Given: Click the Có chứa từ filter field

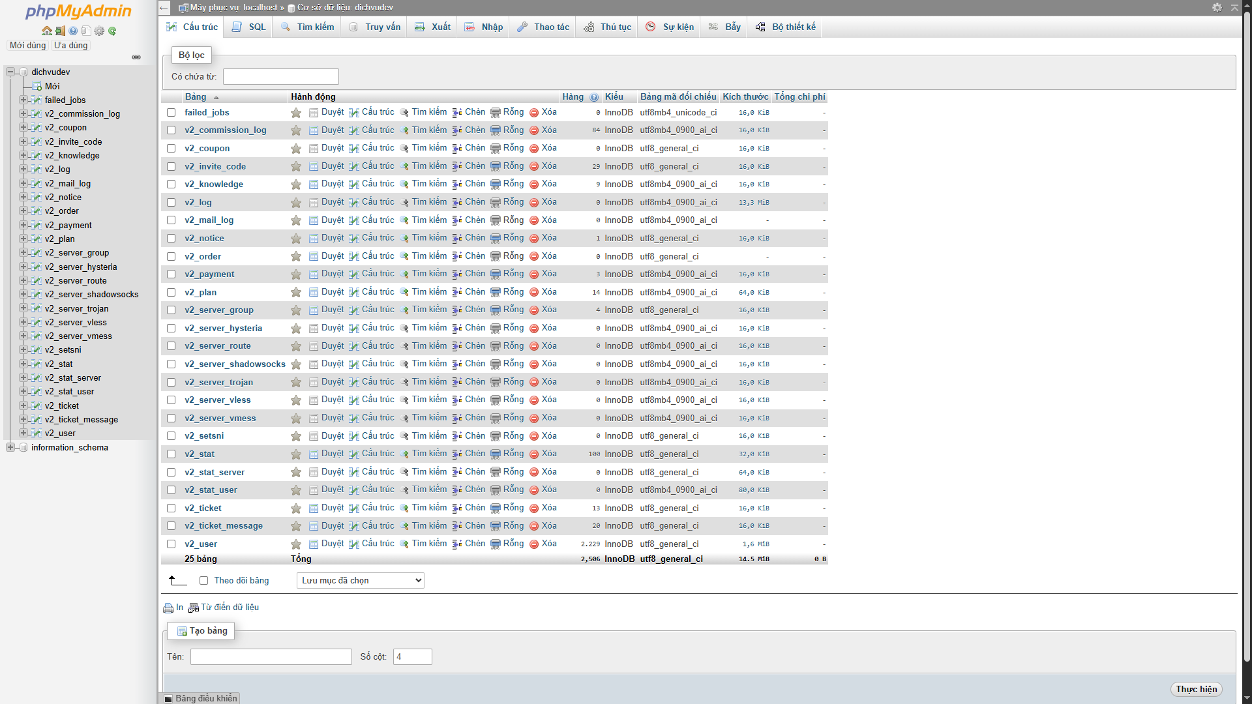Looking at the screenshot, I should [280, 77].
